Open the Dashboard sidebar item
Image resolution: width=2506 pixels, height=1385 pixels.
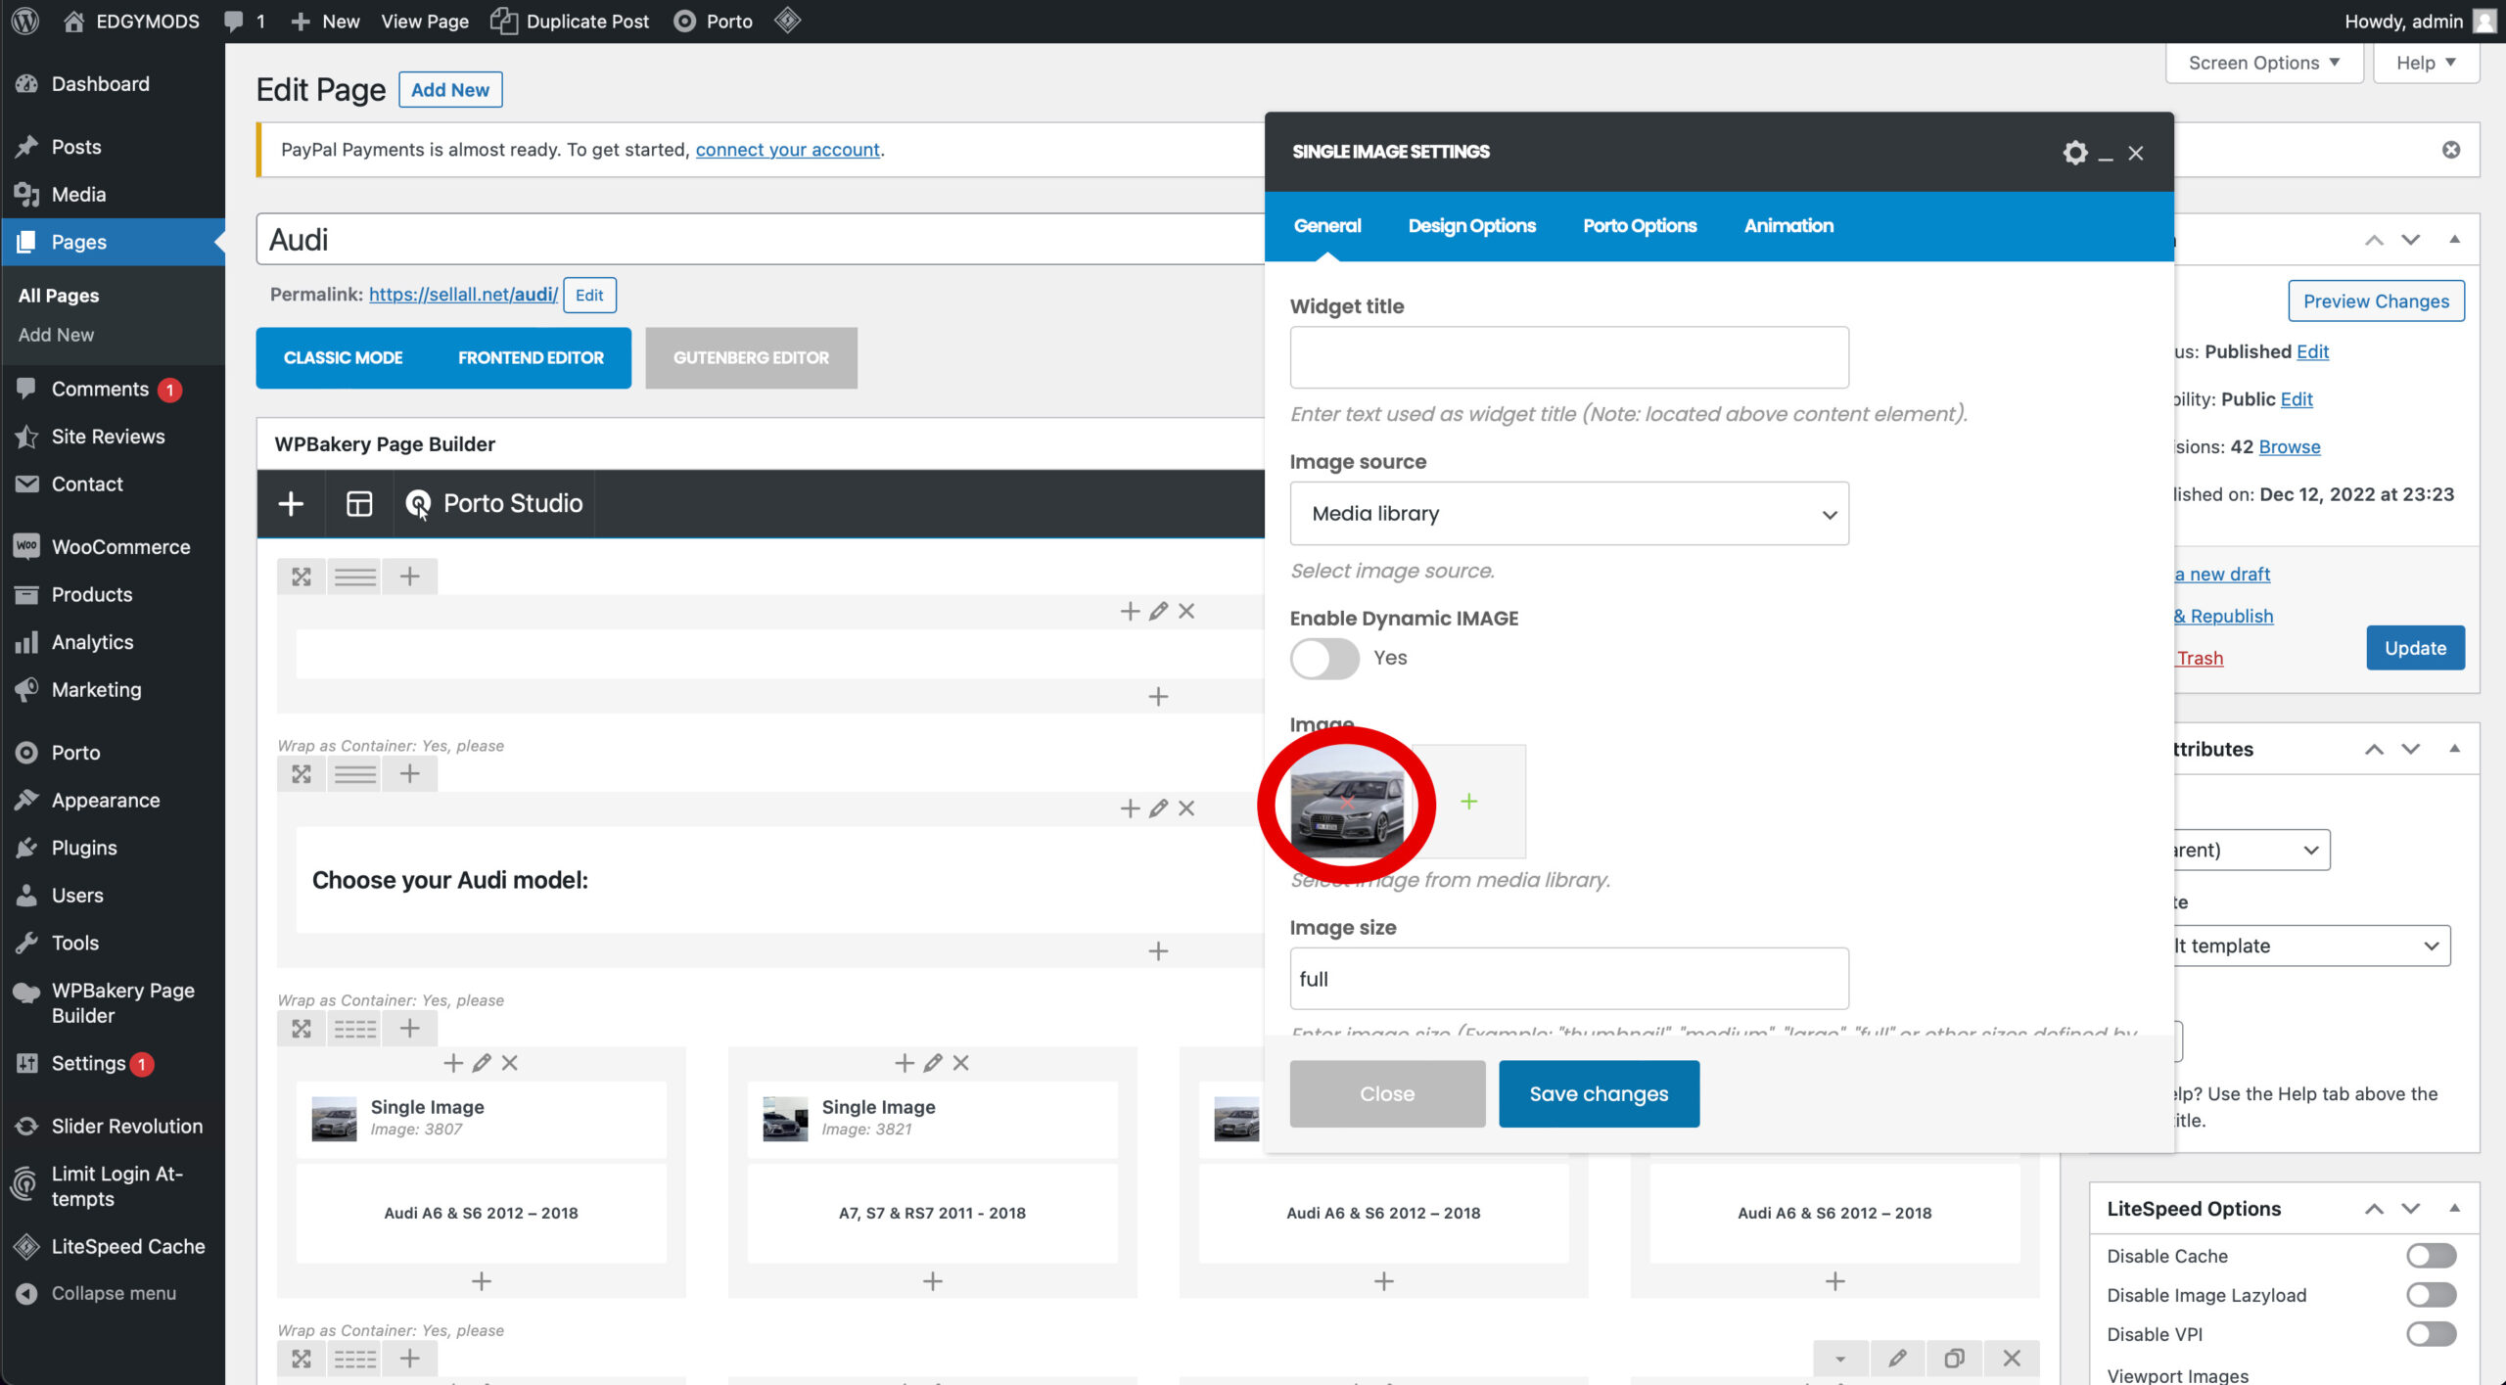[113, 84]
